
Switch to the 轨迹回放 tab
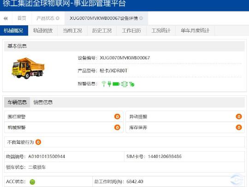[x=43, y=30]
